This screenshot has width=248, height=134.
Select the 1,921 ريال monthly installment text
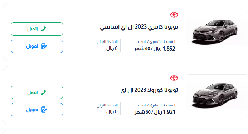(165, 112)
